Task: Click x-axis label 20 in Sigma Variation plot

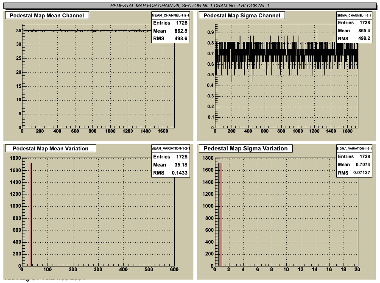Action: pyautogui.click(x=357, y=269)
